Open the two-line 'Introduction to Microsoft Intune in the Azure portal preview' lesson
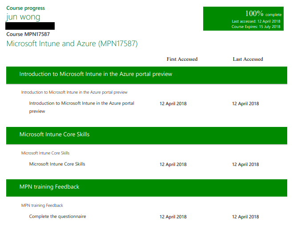This screenshot has width=301, height=229. pyautogui.click(x=81, y=107)
